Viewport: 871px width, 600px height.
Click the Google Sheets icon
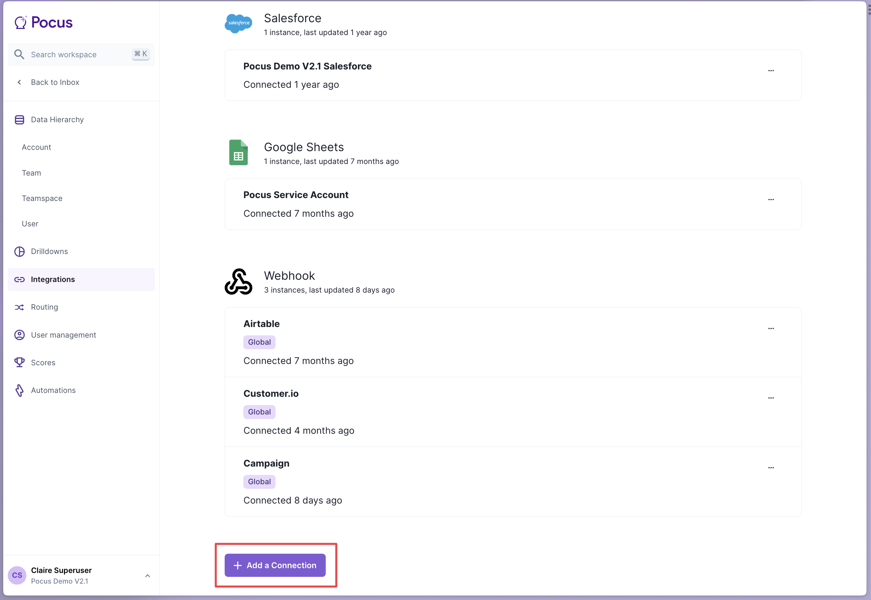(x=239, y=153)
